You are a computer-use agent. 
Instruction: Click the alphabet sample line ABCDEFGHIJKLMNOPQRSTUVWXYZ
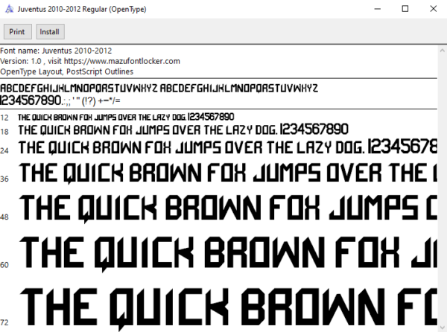click(159, 89)
